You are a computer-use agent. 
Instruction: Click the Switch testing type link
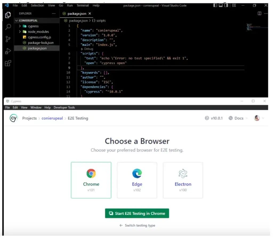[137, 225]
